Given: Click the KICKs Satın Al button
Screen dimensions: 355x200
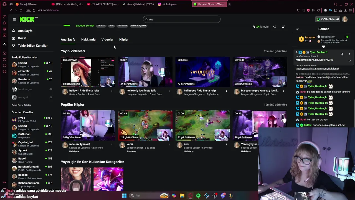Looking at the screenshot, I should (328, 19).
